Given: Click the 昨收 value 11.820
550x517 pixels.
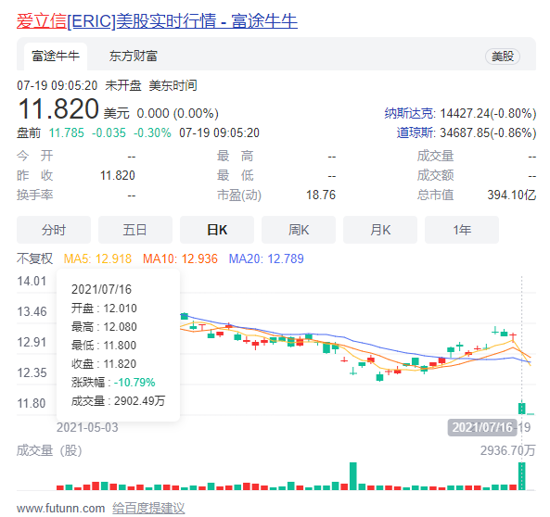Looking at the screenshot, I should click(118, 175).
